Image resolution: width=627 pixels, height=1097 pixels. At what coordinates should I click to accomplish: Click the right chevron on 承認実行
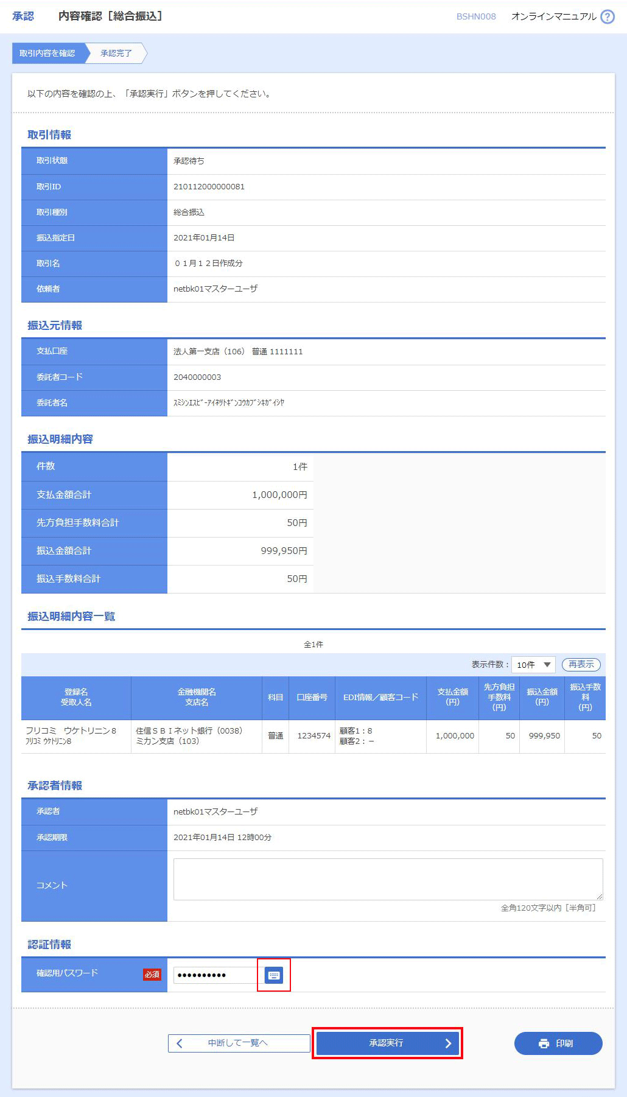tap(448, 1043)
